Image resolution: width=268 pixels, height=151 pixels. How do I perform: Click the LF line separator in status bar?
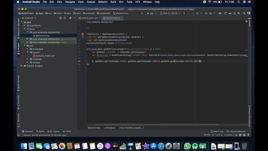[x=213, y=135]
